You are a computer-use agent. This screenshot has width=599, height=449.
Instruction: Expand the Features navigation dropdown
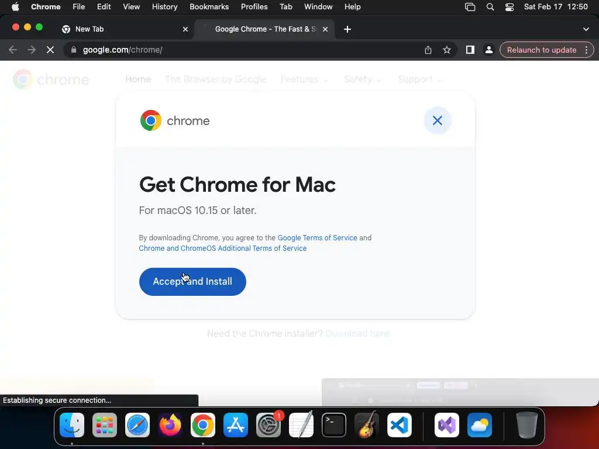304,80
